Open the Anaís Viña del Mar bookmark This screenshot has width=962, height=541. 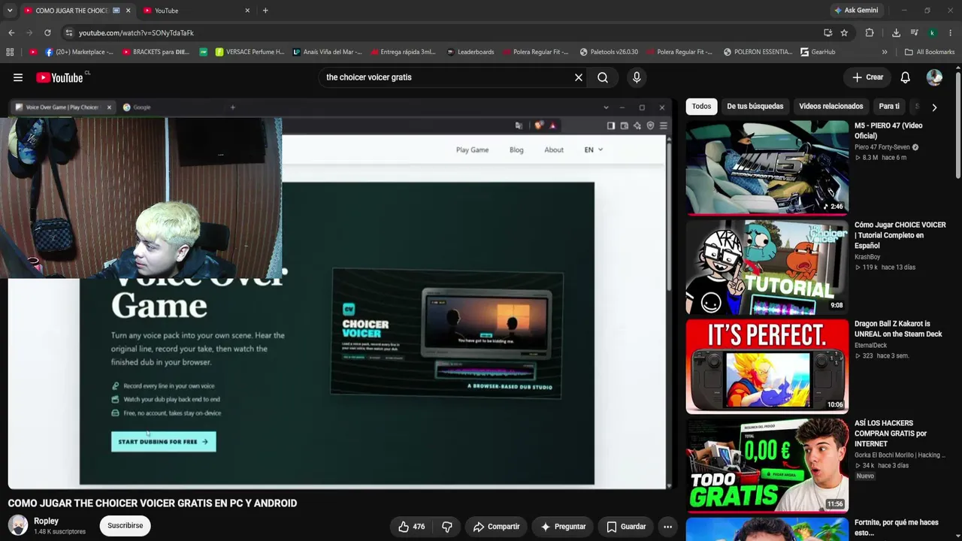pos(327,52)
